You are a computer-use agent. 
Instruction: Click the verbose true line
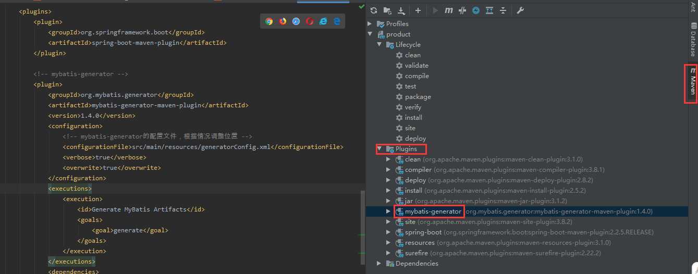click(104, 157)
